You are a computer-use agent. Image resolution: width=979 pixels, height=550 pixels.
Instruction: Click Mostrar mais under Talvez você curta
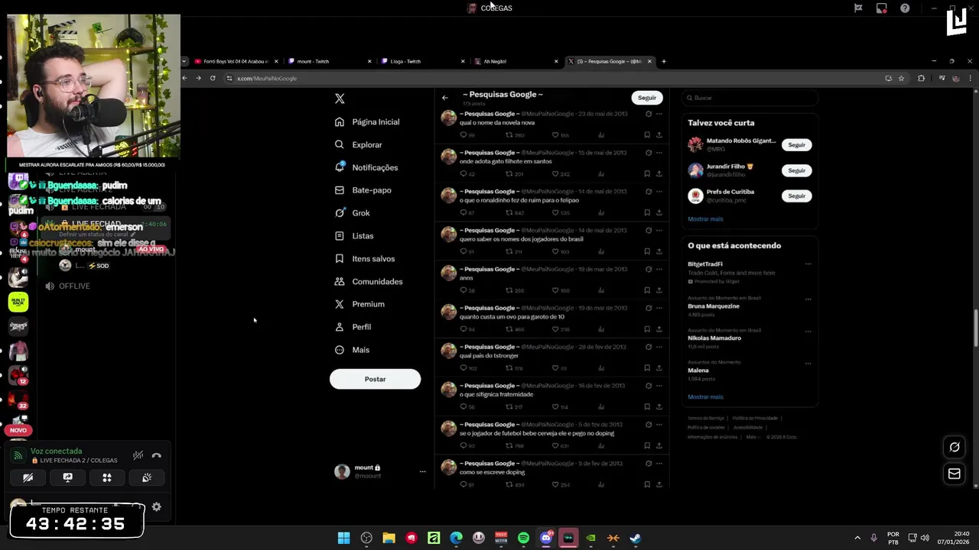pyautogui.click(x=705, y=219)
